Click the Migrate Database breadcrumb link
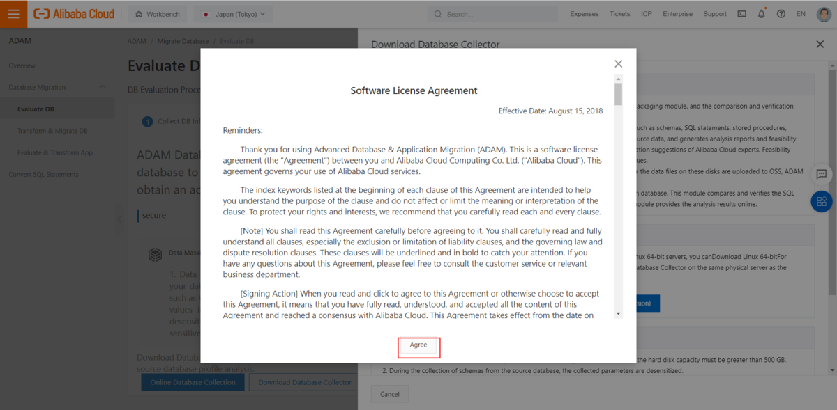Viewport: 837px width, 410px height. [x=183, y=41]
